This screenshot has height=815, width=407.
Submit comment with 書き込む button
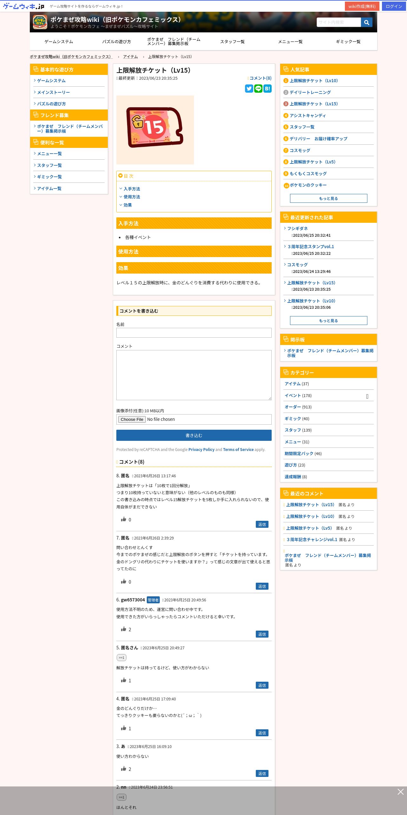pyautogui.click(x=194, y=435)
